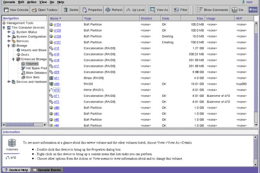Select the d50 RAID5 volume icon
Image resolution: width=260 pixels, height=173 pixels.
click(x=52, y=84)
